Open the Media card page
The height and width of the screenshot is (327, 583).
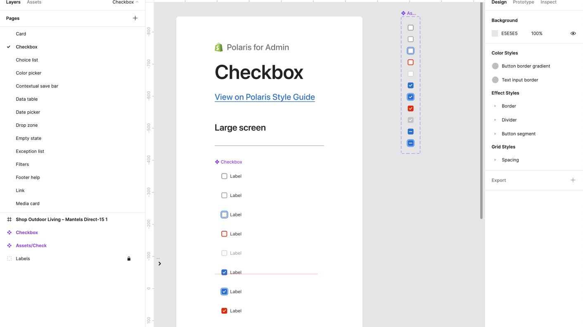point(28,204)
